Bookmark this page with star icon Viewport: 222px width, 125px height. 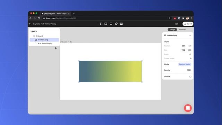coord(170,18)
